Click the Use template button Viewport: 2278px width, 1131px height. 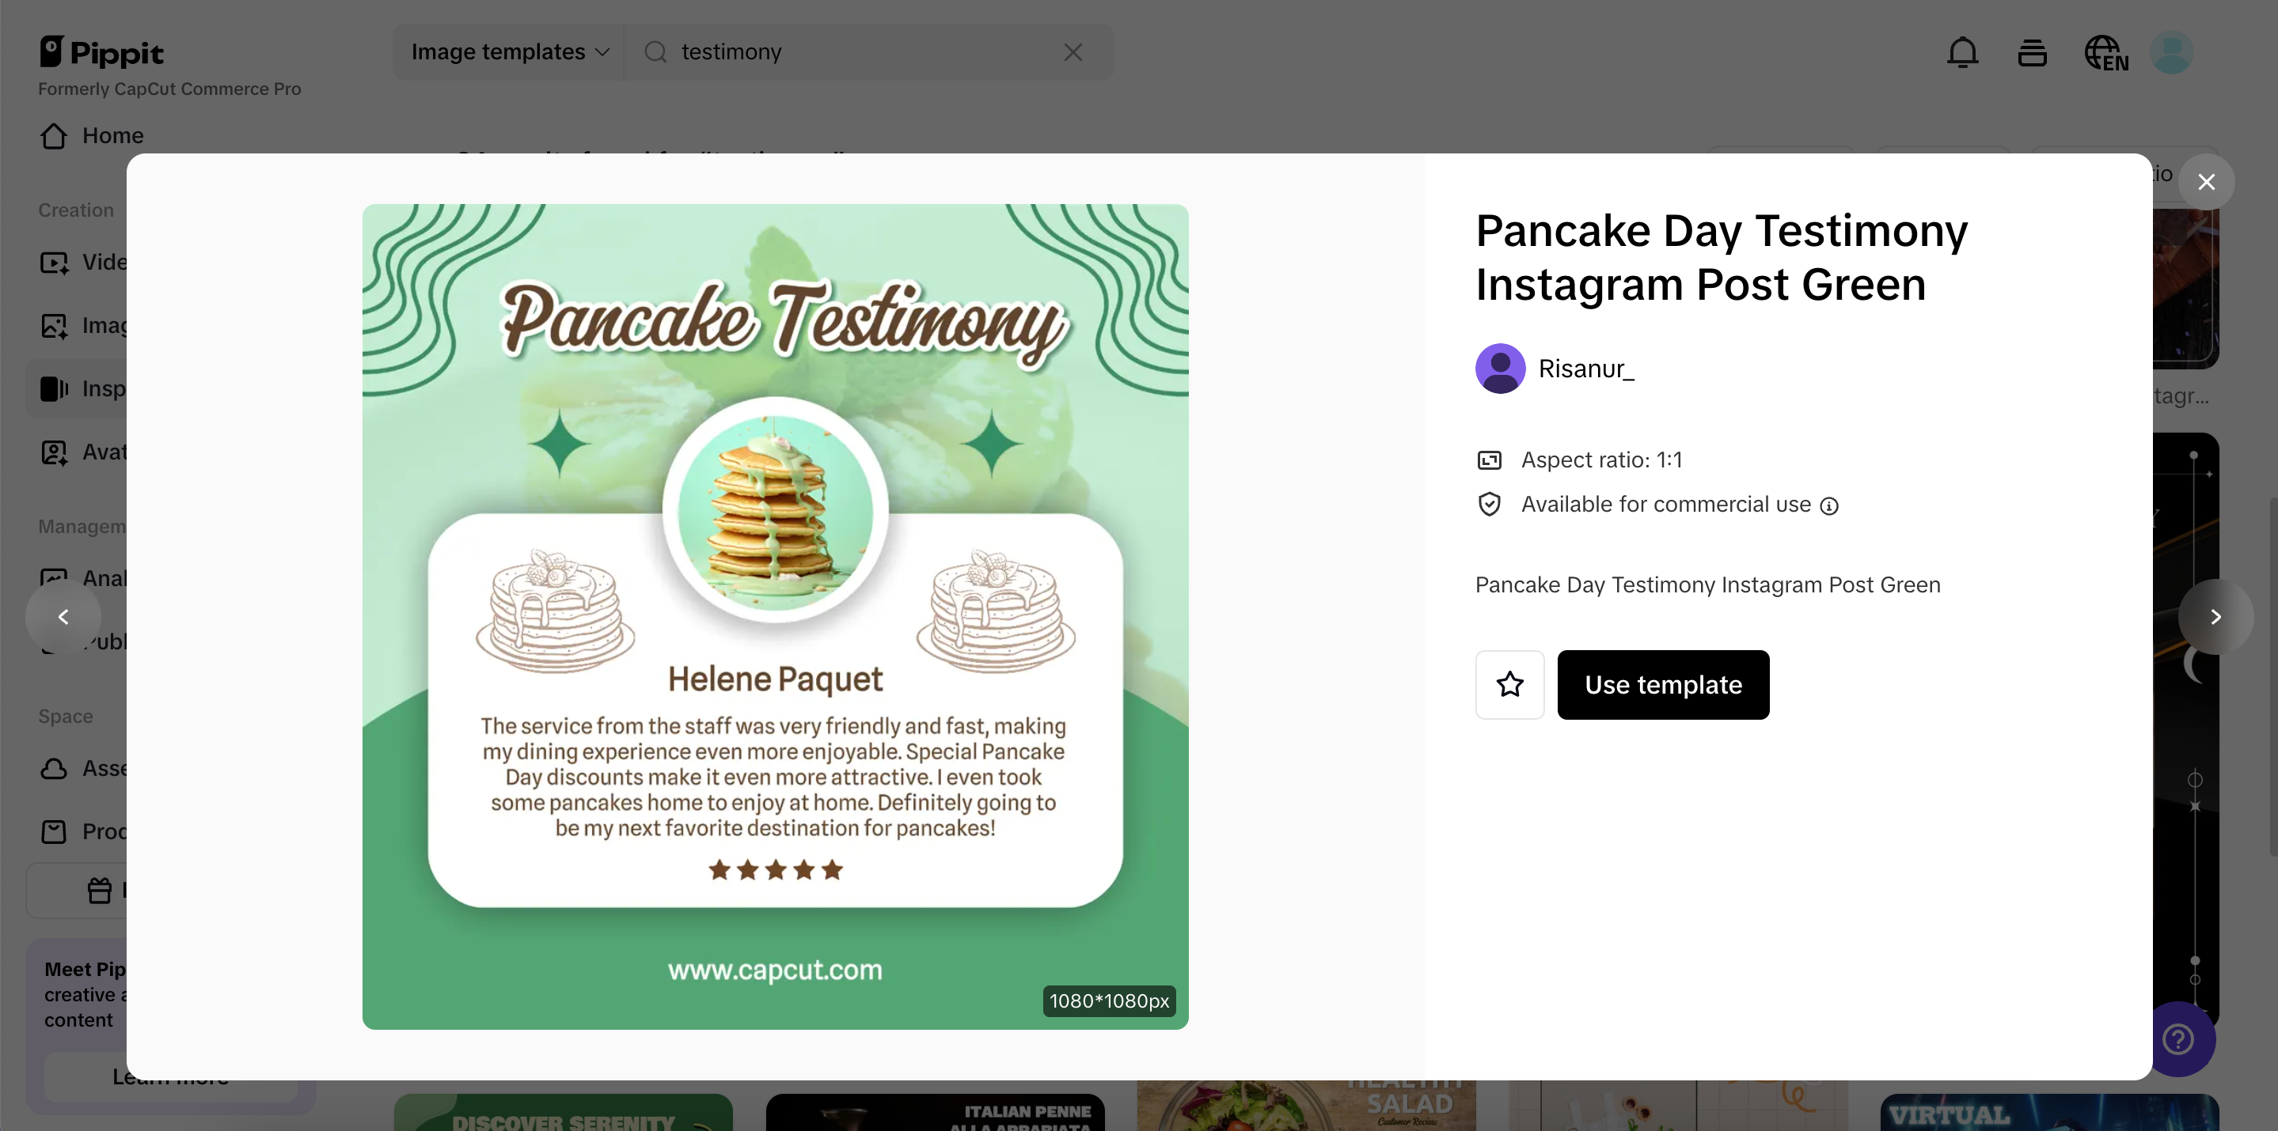coord(1662,685)
